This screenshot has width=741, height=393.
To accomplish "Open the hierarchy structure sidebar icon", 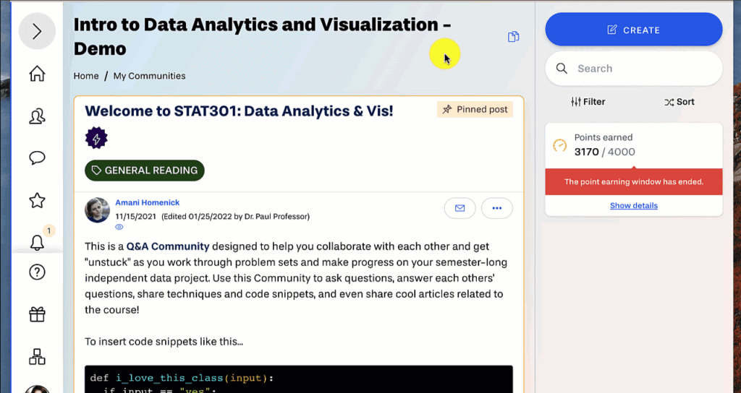I will click(x=37, y=356).
